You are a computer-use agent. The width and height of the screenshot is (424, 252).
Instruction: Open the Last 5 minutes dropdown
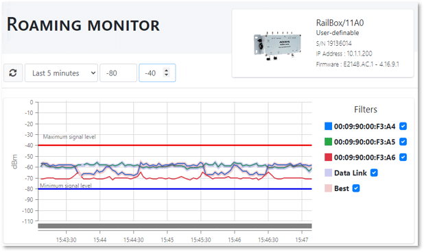click(61, 73)
